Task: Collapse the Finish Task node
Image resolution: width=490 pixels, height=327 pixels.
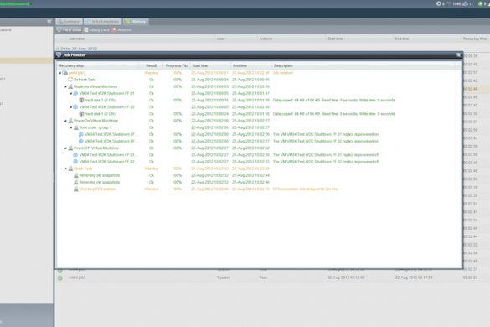Action: (x=65, y=169)
